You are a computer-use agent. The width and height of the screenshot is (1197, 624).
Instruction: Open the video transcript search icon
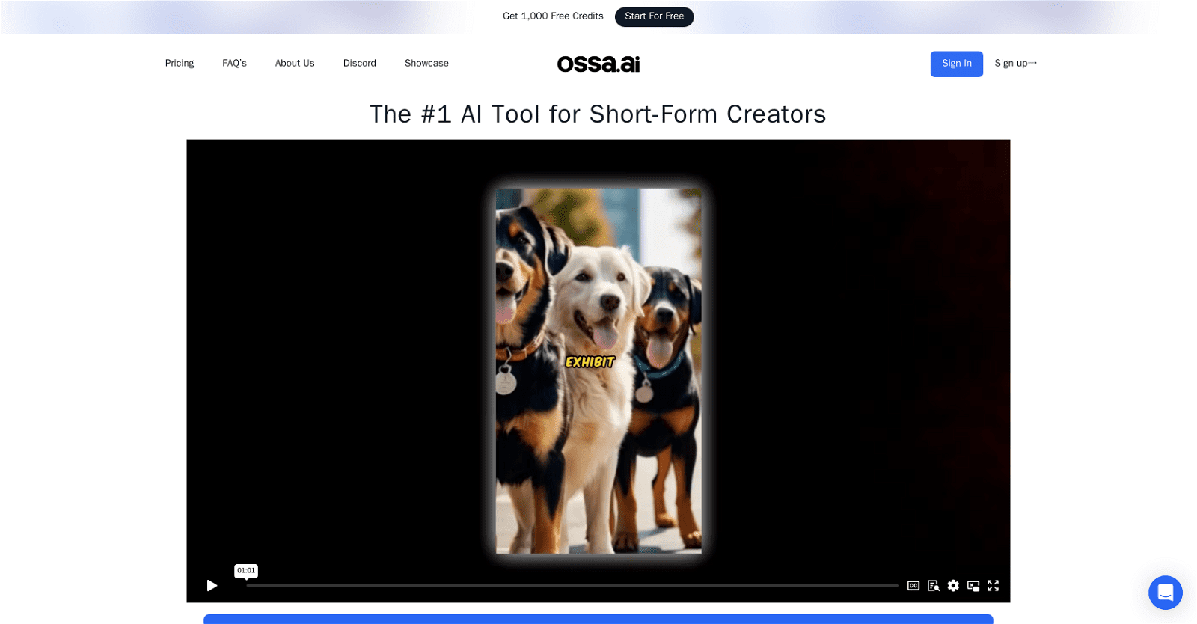tap(934, 586)
